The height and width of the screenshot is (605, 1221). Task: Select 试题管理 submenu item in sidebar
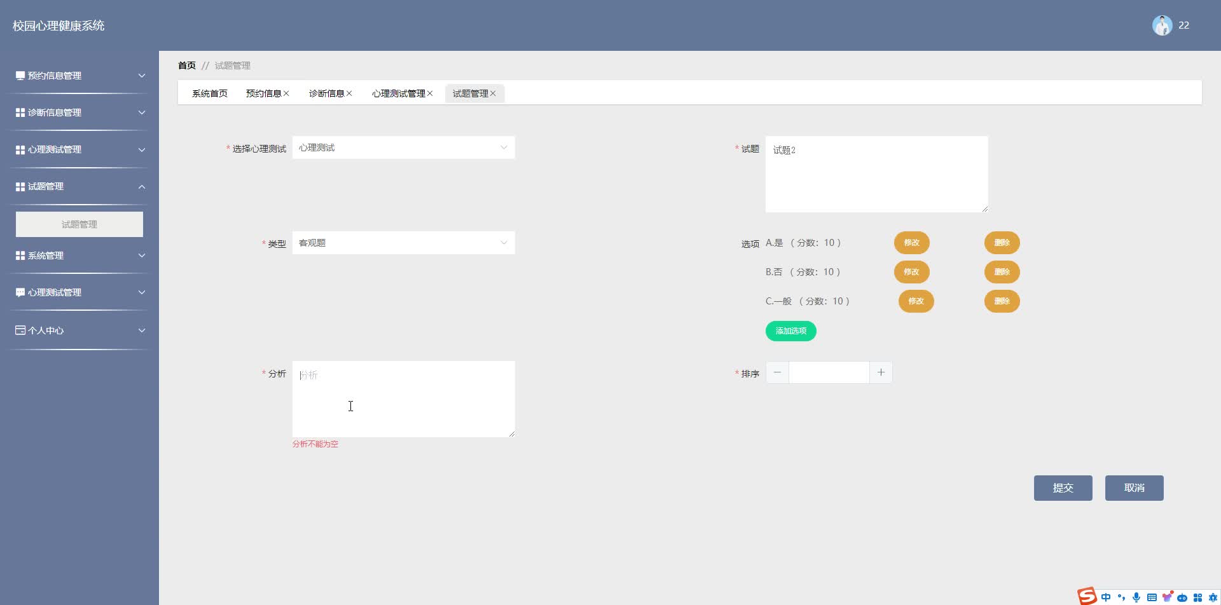[x=79, y=224]
